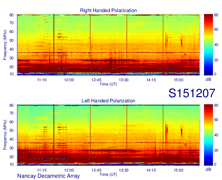Click the 10 MHz tick label on bottom plot

pyautogui.click(x=11, y=164)
